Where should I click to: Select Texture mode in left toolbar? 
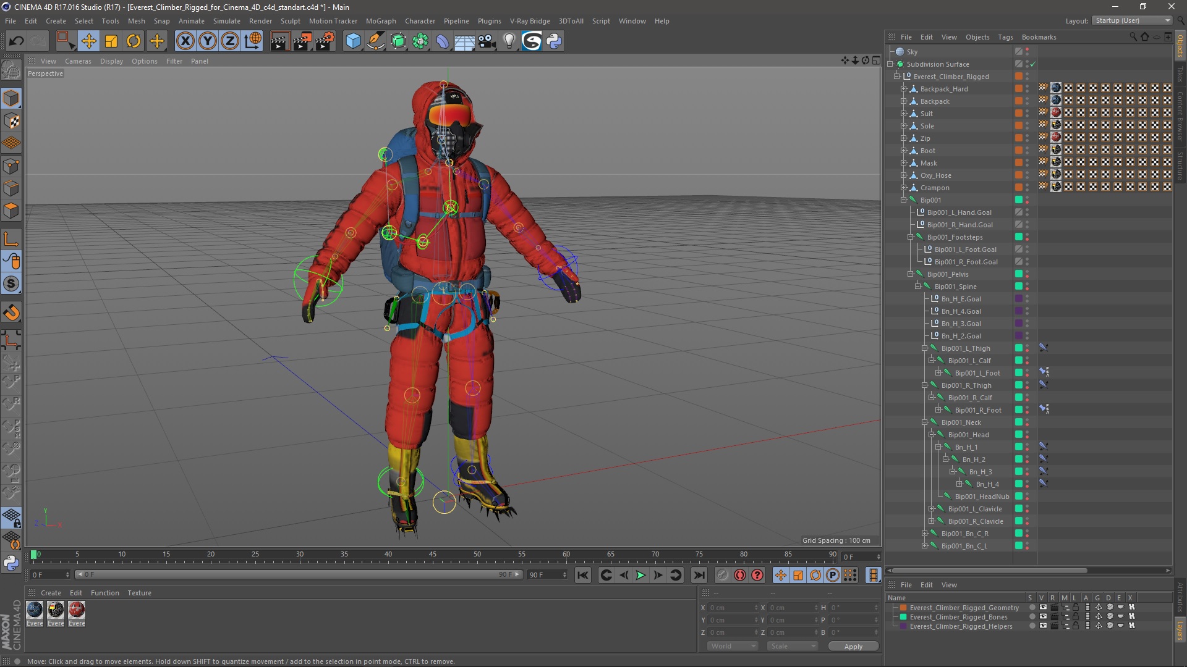coord(11,121)
